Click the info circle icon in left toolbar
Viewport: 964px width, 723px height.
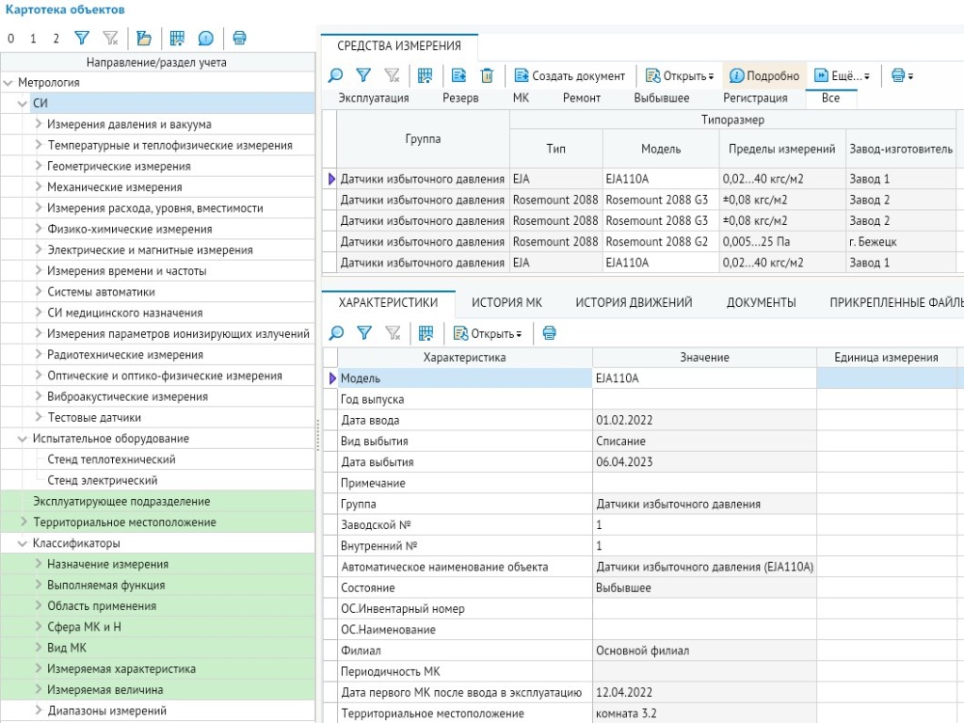click(206, 38)
